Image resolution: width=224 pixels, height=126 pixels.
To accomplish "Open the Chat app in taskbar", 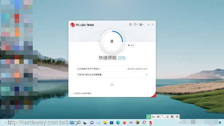I will tap(92, 122).
